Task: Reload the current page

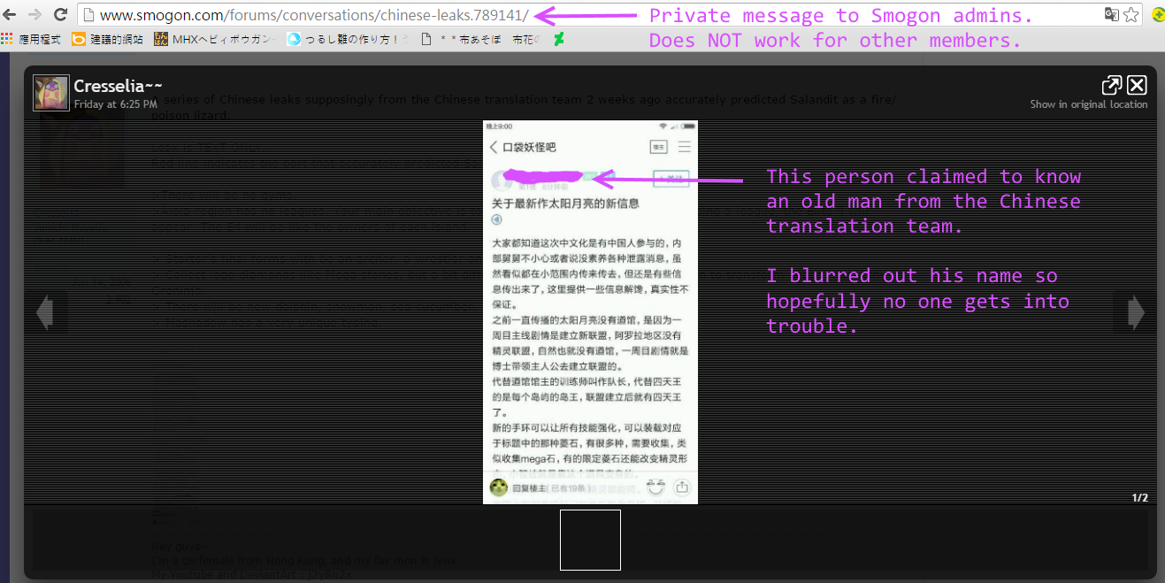Action: 60,15
